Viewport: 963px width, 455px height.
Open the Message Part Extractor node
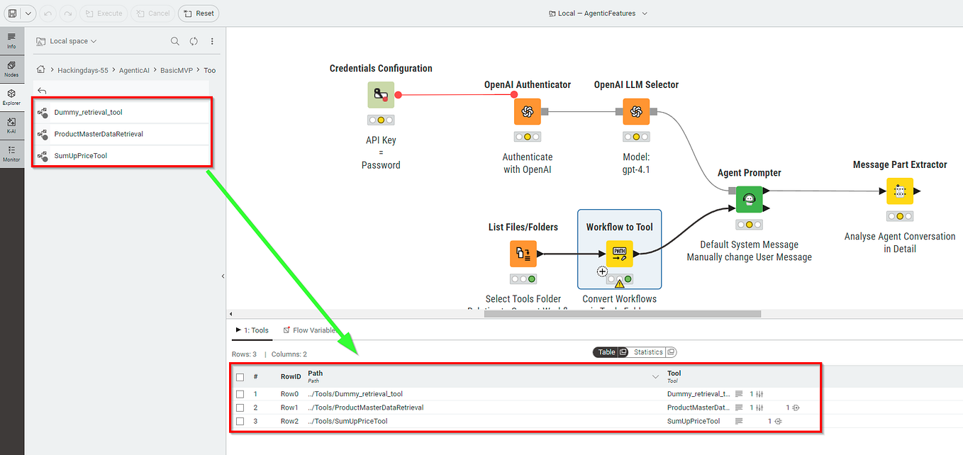[x=899, y=191]
